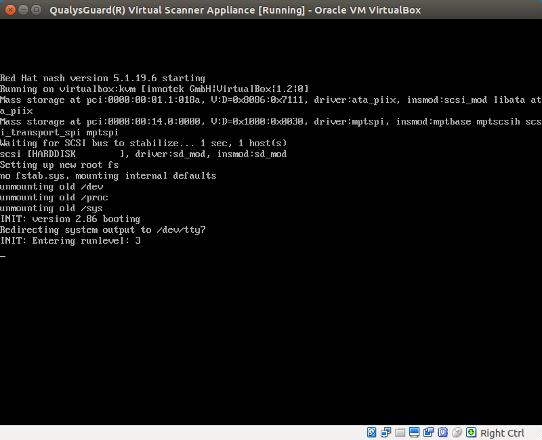Click 'INIT: version 2.86 booting' line
This screenshot has height=440, width=542.
coord(70,219)
